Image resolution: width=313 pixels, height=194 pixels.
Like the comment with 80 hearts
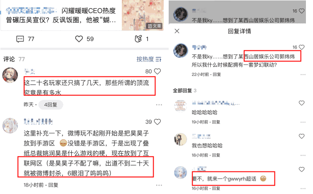pos(158,71)
